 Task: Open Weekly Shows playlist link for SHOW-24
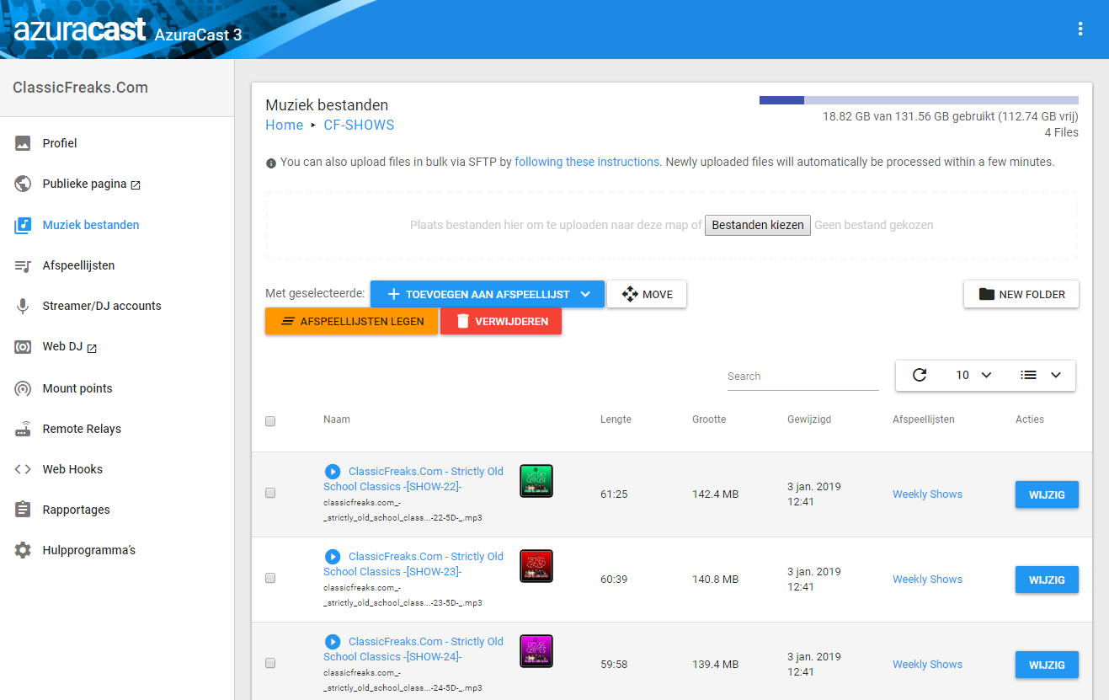[927, 665]
